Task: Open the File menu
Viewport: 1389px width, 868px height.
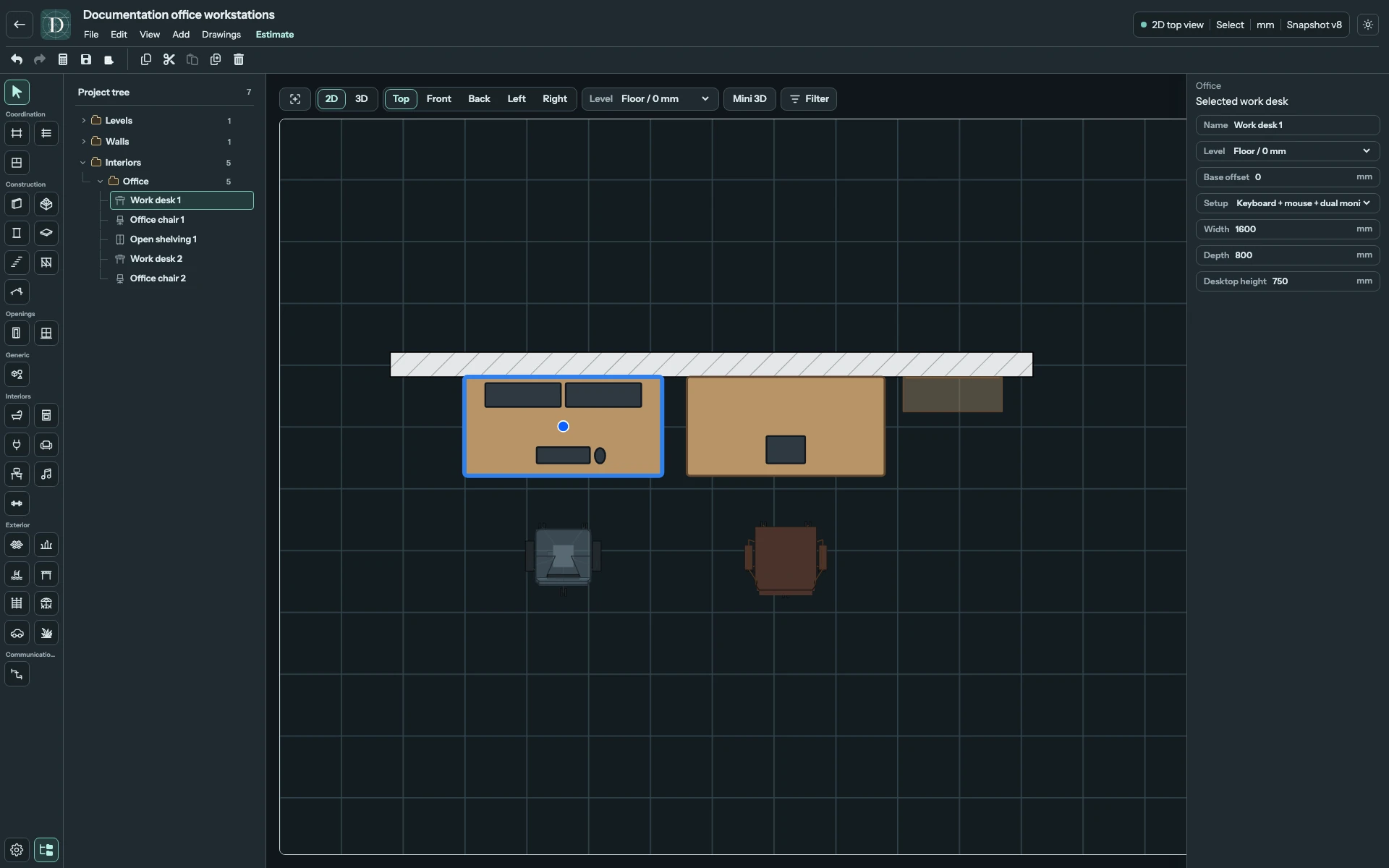Action: (x=91, y=35)
